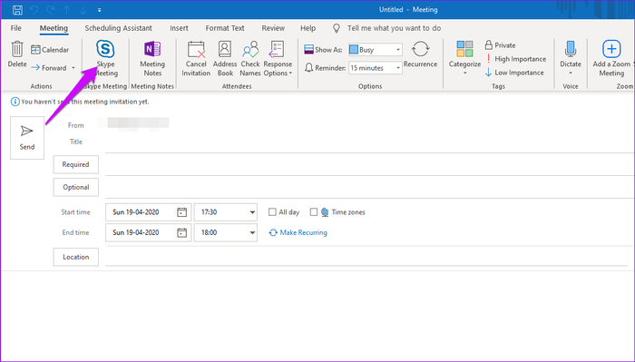This screenshot has height=362, width=635.
Task: Open the Format Text tab
Action: pos(225,28)
